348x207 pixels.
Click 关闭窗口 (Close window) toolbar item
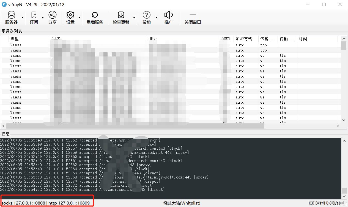tap(193, 18)
